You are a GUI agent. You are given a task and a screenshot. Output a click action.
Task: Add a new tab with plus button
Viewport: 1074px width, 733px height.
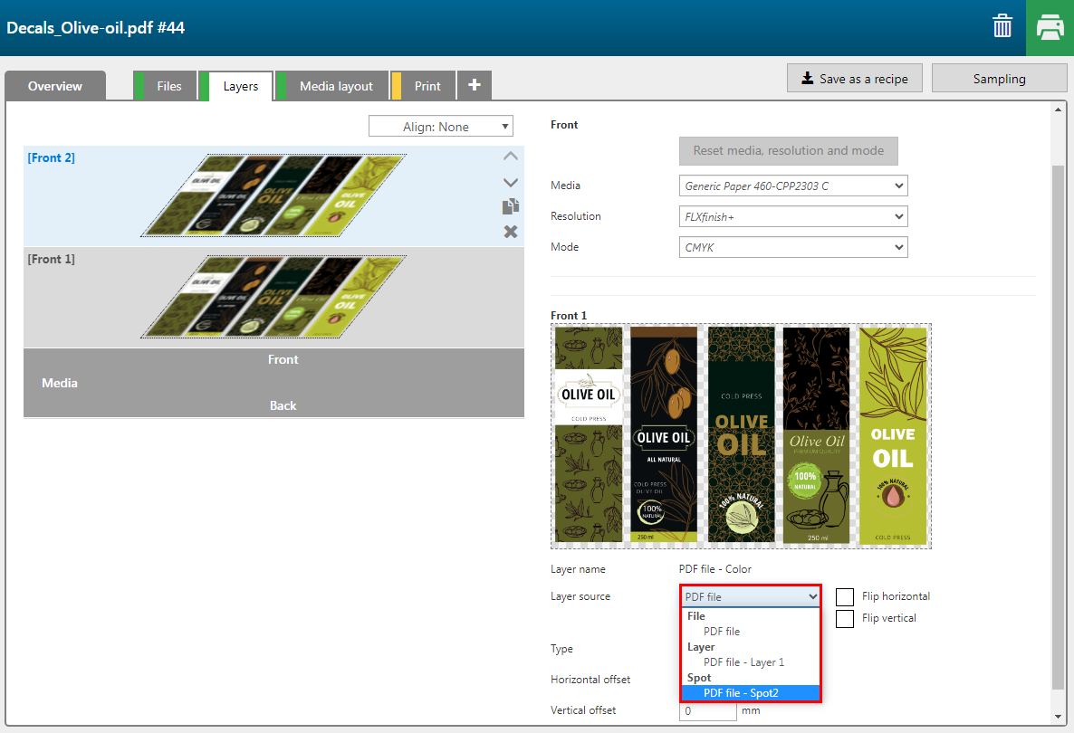coord(474,86)
